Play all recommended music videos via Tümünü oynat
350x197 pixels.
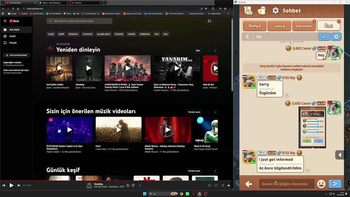pos(194,112)
